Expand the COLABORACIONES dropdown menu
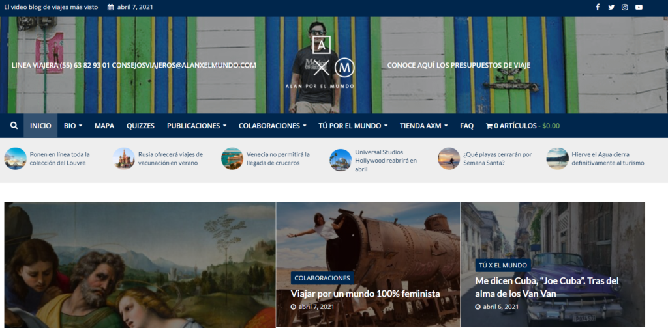 click(x=272, y=126)
